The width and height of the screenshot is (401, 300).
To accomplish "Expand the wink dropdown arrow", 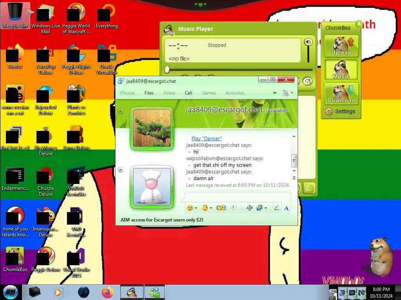I will point(211,208).
